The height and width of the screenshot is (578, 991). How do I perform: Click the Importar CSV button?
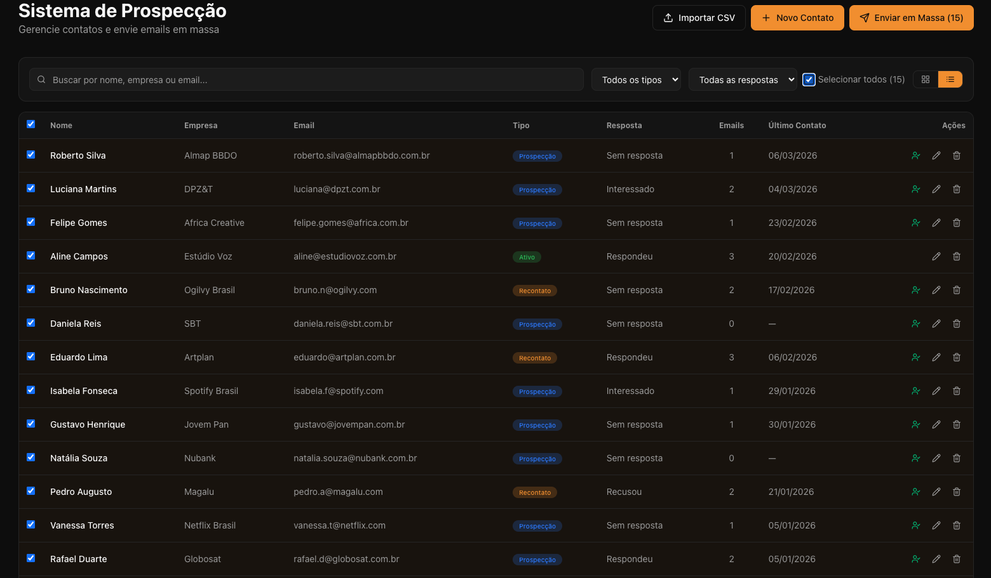click(x=698, y=18)
